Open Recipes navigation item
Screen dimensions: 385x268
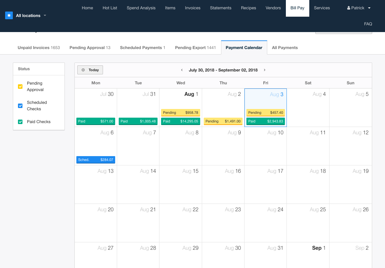249,8
